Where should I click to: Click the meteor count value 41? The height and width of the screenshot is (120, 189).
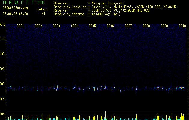(x=43, y=14)
